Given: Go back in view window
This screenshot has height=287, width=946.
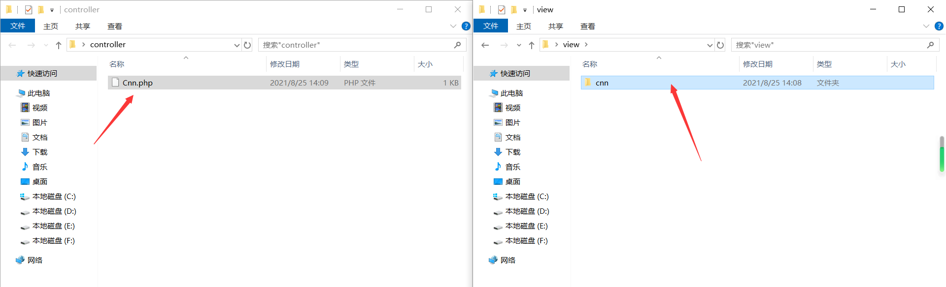Looking at the screenshot, I should tap(485, 45).
